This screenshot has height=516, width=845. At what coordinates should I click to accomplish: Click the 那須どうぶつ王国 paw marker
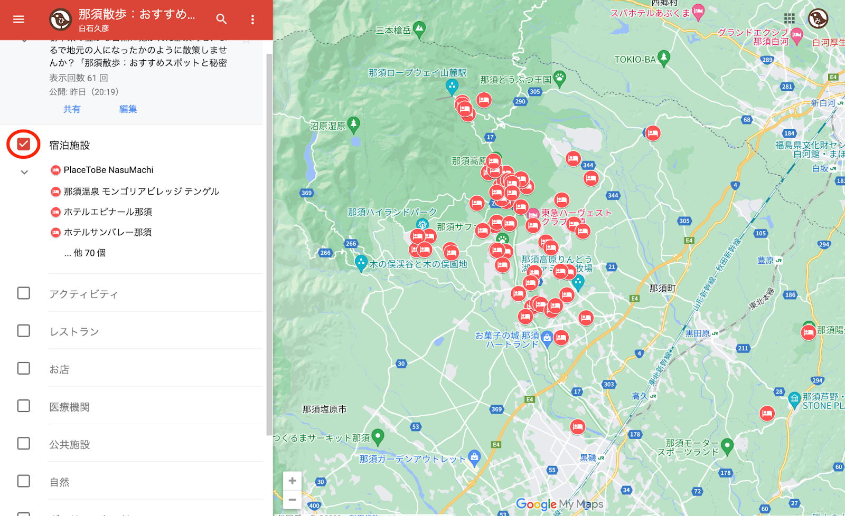pos(560,79)
